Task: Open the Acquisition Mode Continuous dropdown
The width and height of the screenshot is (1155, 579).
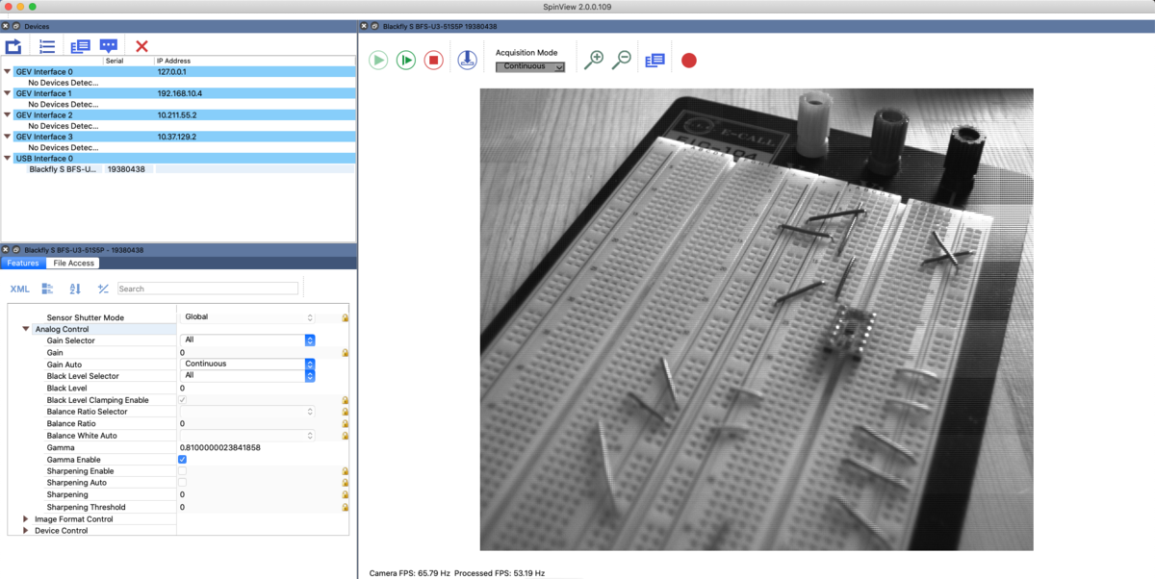Action: 530,66
